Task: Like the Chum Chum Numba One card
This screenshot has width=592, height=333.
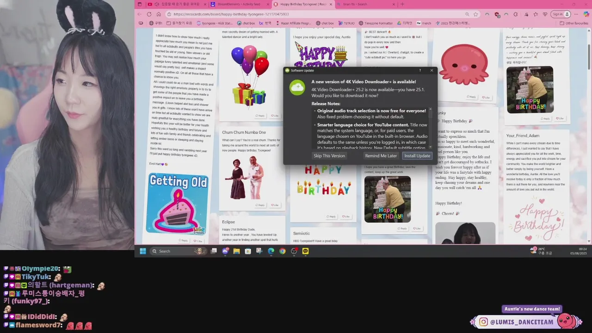Action: point(275,205)
